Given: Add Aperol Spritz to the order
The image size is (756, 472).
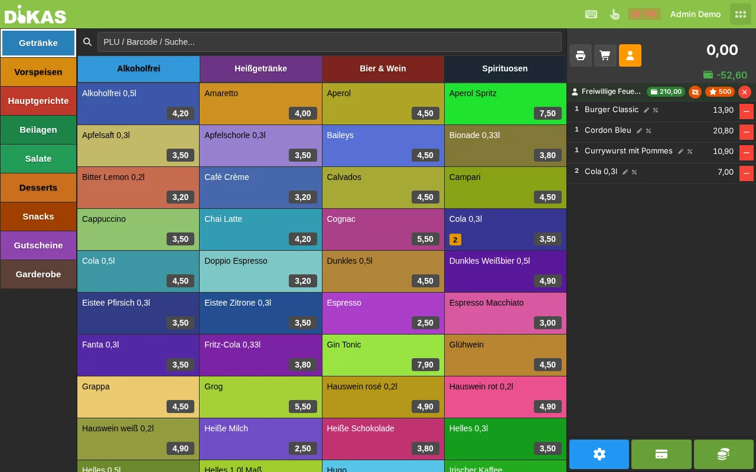Looking at the screenshot, I should pos(506,104).
